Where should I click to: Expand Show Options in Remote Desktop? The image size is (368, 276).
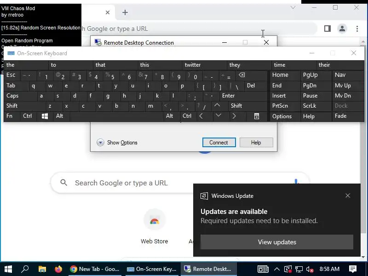click(x=117, y=143)
